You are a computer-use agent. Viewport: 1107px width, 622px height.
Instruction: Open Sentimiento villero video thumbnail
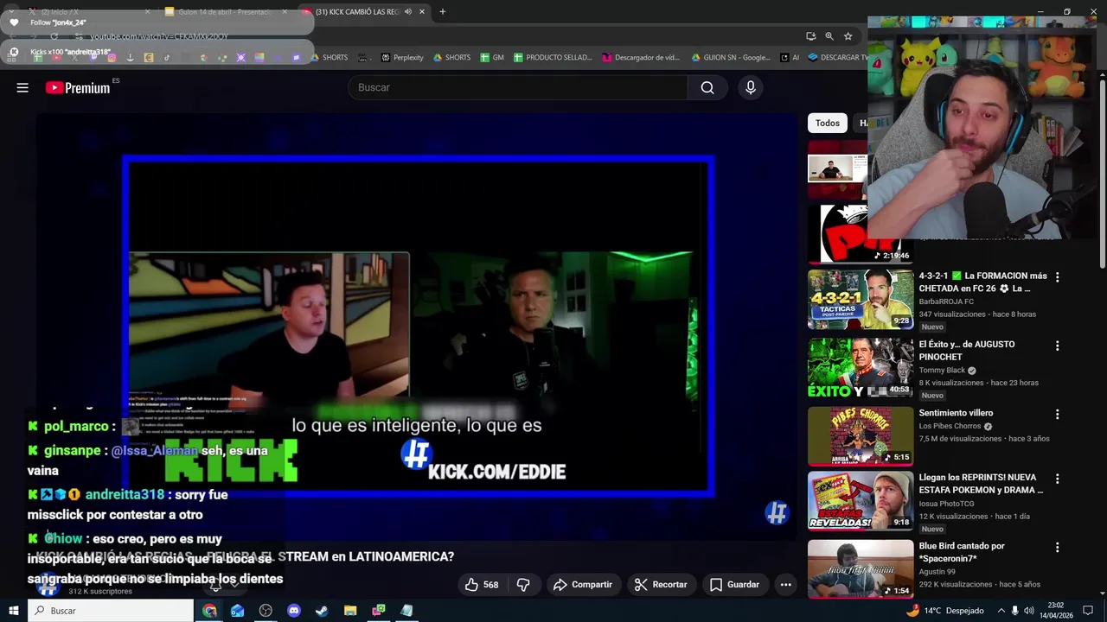tap(860, 436)
